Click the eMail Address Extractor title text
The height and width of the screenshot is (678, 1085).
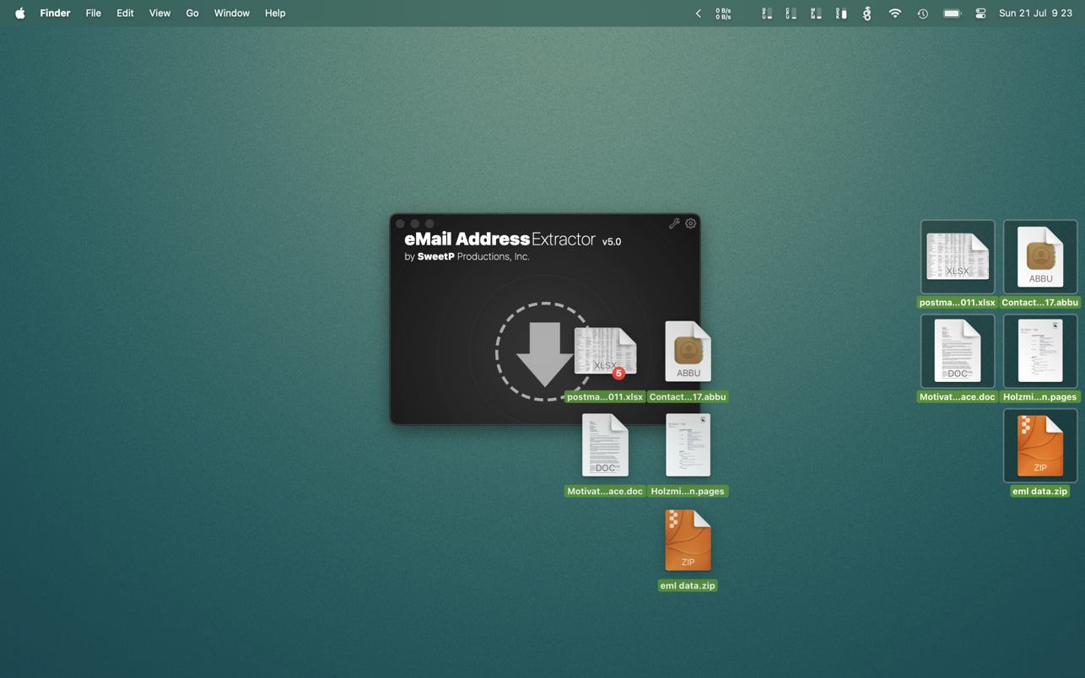point(500,239)
